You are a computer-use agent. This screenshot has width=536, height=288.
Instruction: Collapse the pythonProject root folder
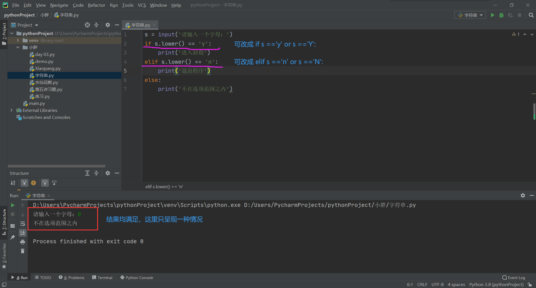(x=12, y=33)
